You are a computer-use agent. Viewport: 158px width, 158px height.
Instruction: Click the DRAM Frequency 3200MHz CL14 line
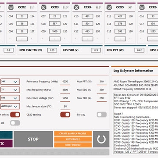[133, 89]
